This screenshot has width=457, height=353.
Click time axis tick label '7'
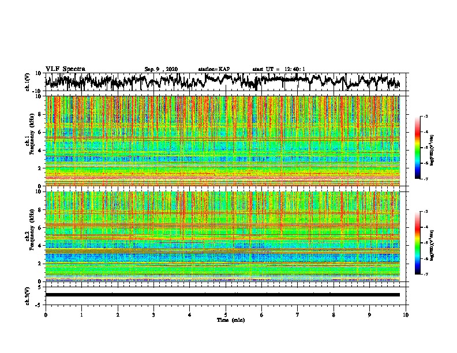click(298, 315)
